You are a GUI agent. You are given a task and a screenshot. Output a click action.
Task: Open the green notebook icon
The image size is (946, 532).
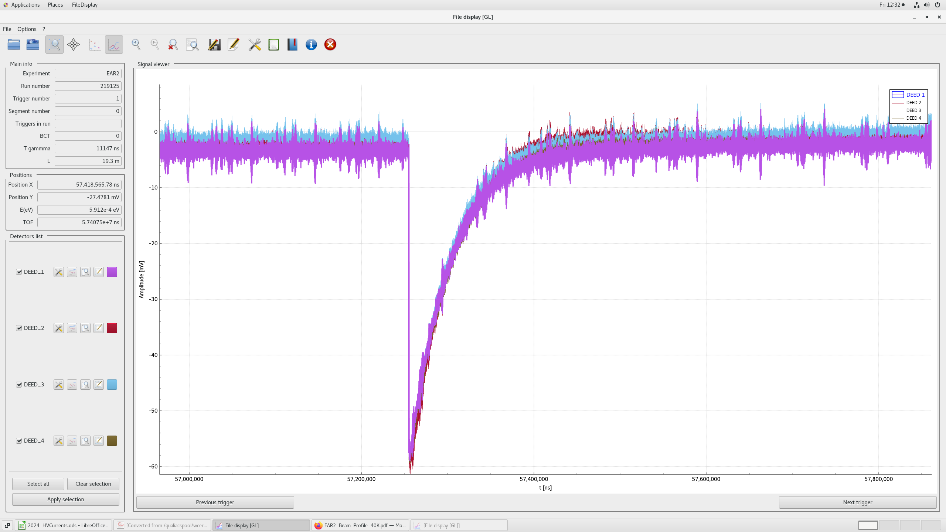273,45
